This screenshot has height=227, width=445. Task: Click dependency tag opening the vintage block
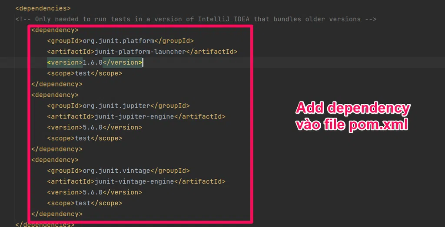pyautogui.click(x=55, y=160)
